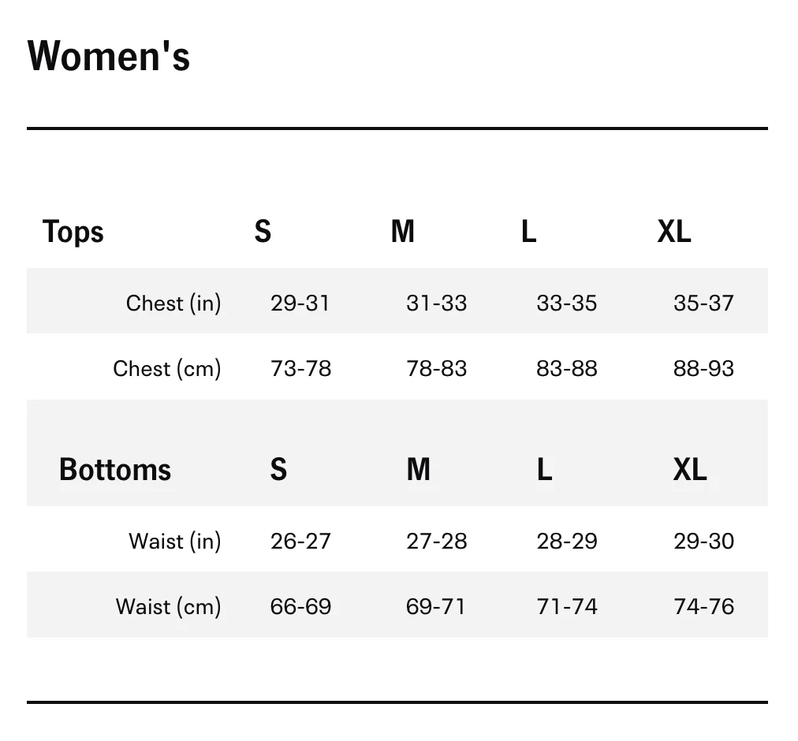Select the 26-27 waist inches cell
Viewport: 798px width, 741px height.
[x=300, y=541]
